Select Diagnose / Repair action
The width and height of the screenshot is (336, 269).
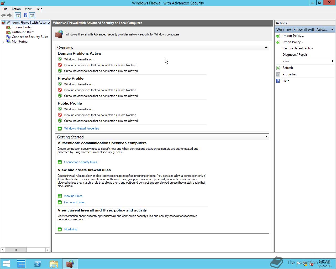295,55
